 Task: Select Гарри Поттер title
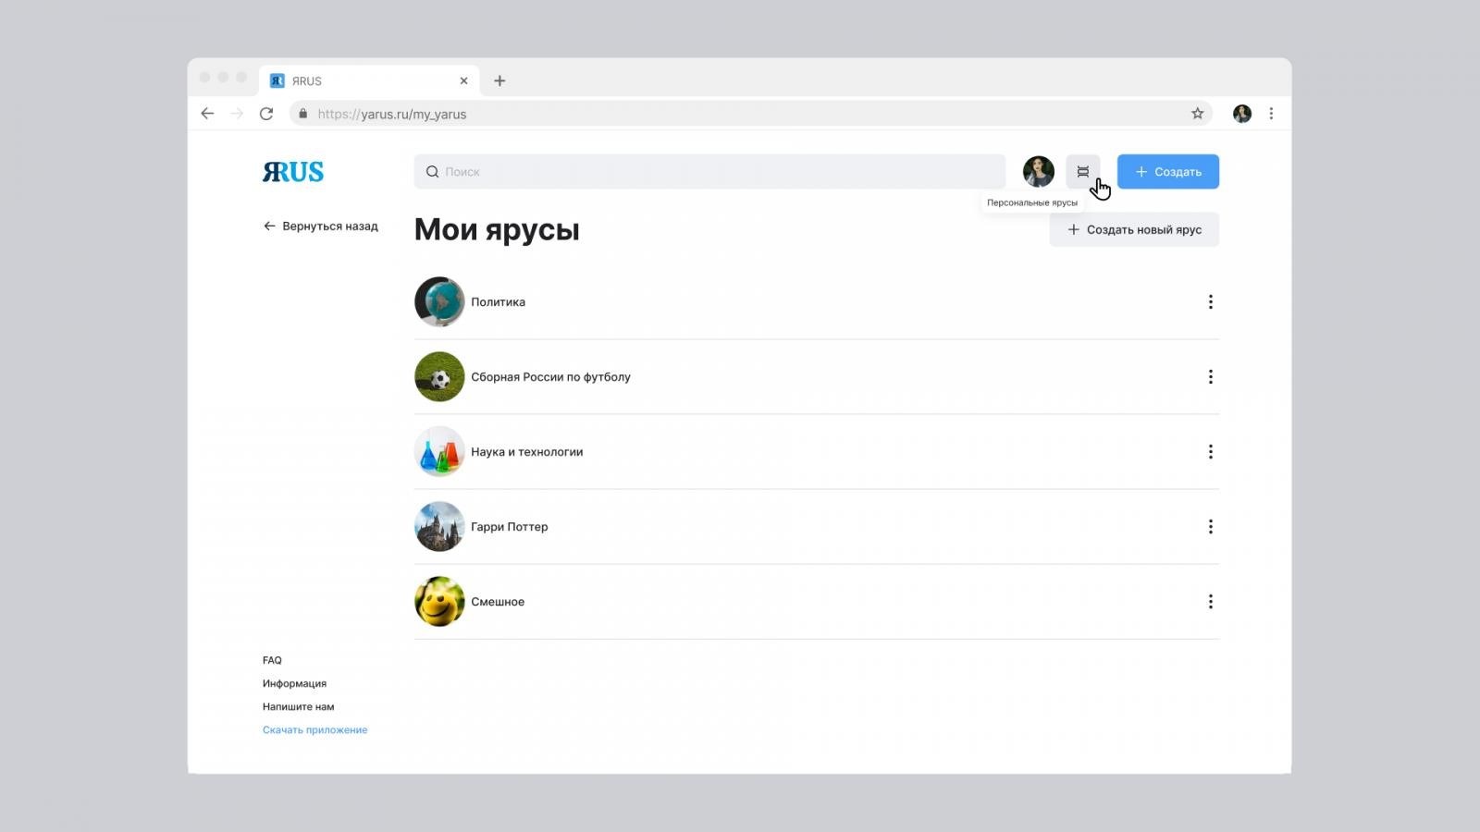coord(509,527)
